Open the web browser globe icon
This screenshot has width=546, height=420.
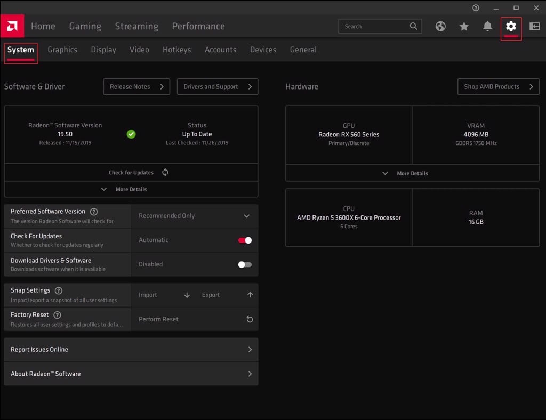tap(440, 26)
